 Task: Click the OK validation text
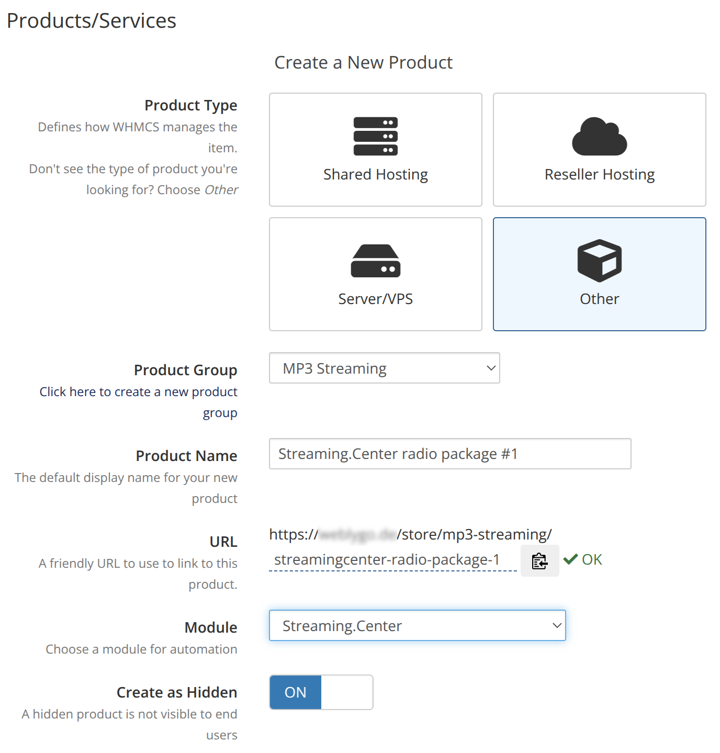(x=592, y=559)
